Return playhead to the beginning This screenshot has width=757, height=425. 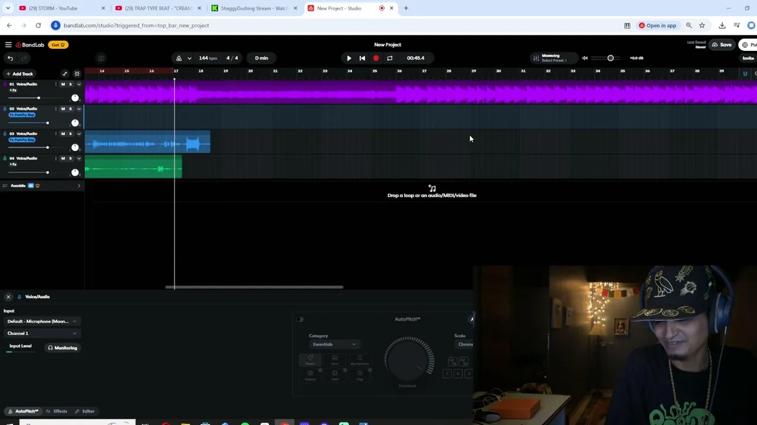362,58
